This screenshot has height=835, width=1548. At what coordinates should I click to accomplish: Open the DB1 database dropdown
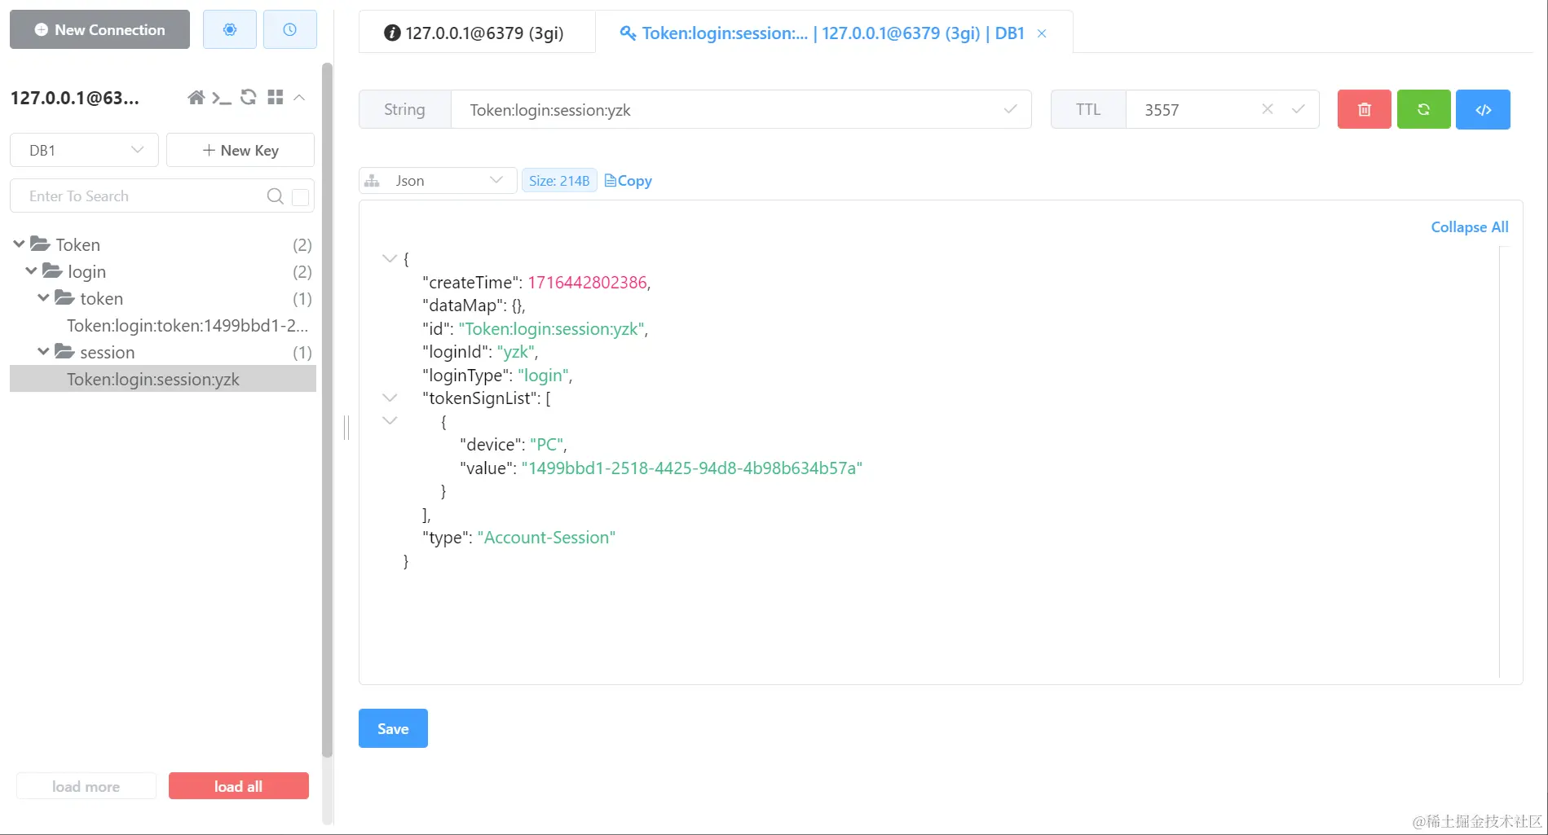point(83,150)
